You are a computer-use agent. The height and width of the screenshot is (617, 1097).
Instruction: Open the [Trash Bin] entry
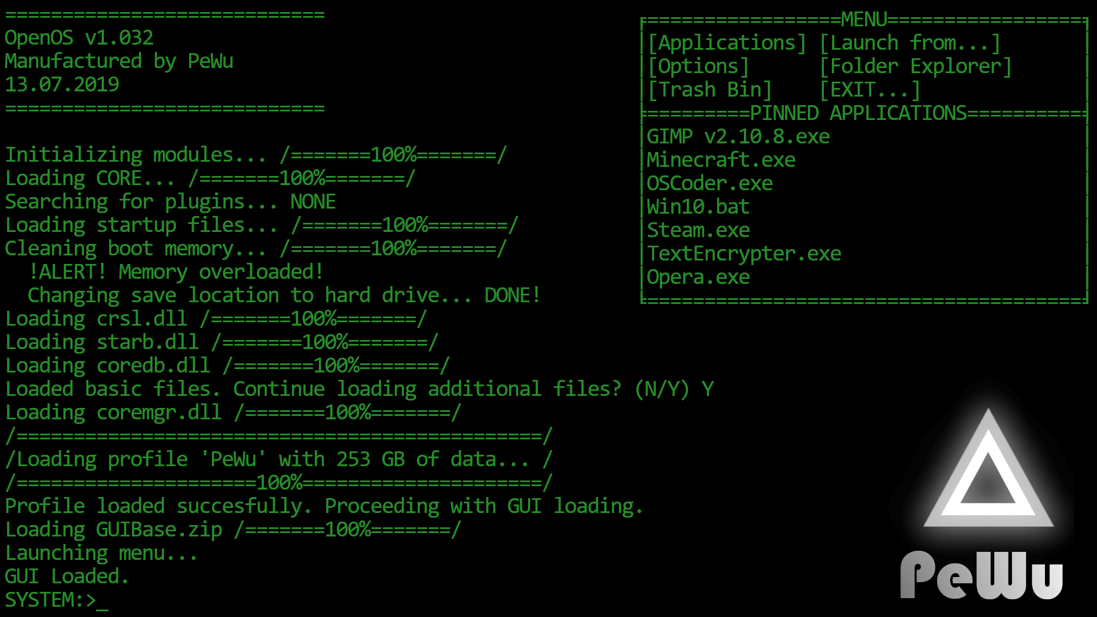710,90
